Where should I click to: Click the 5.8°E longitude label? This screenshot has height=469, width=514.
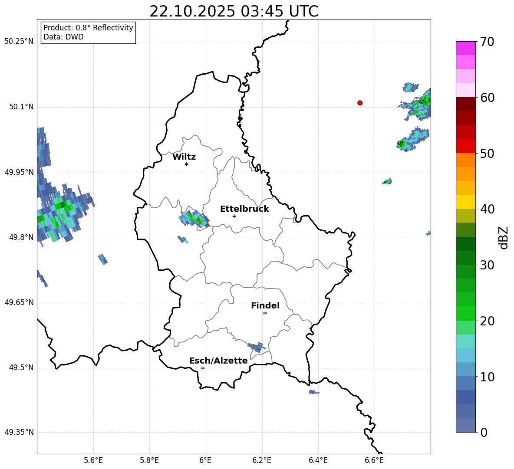(x=149, y=460)
